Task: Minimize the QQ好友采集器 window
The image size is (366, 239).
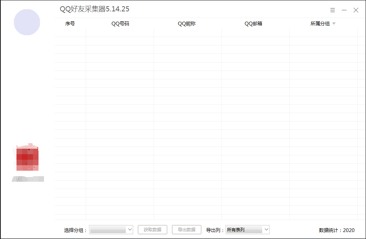Action: 344,10
